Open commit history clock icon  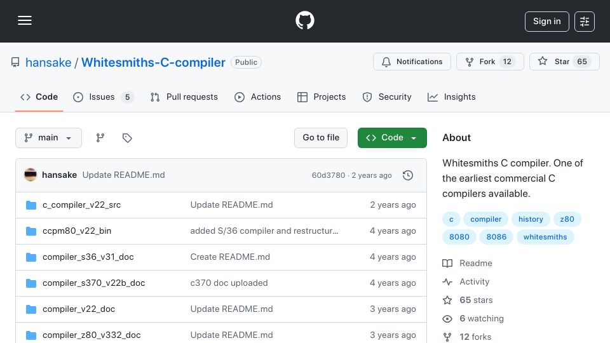pyautogui.click(x=408, y=175)
